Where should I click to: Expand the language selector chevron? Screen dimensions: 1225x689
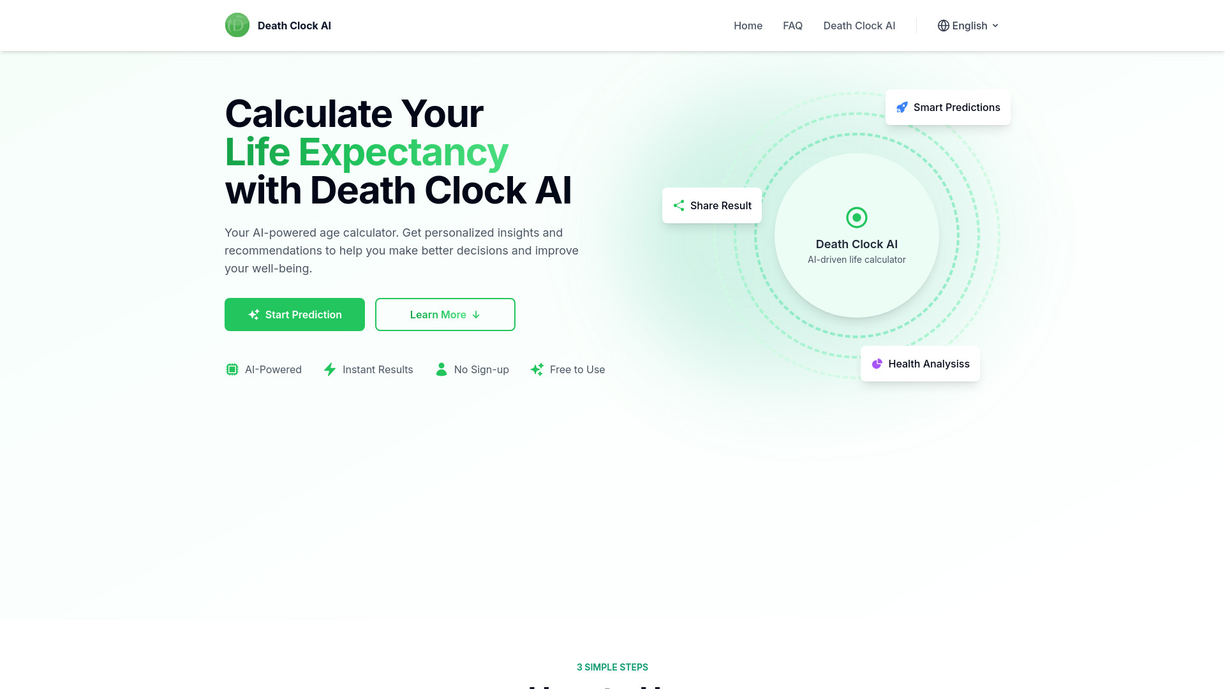point(995,26)
